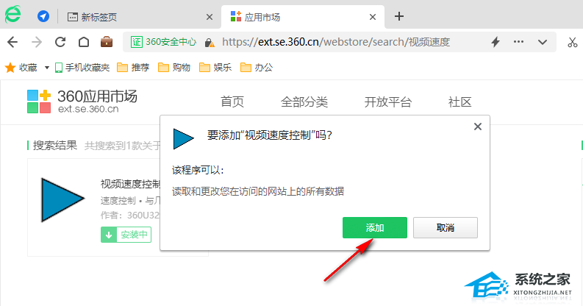Toggle the lightning speed mode icon

(x=496, y=42)
